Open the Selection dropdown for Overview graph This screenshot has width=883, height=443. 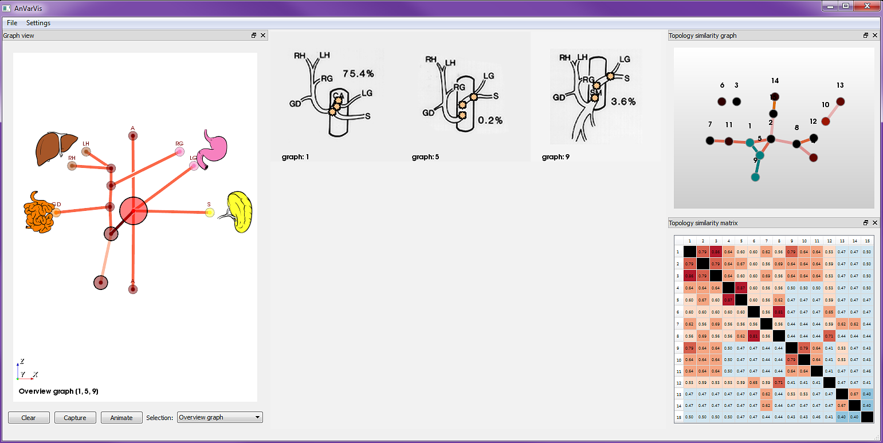pyautogui.click(x=220, y=417)
